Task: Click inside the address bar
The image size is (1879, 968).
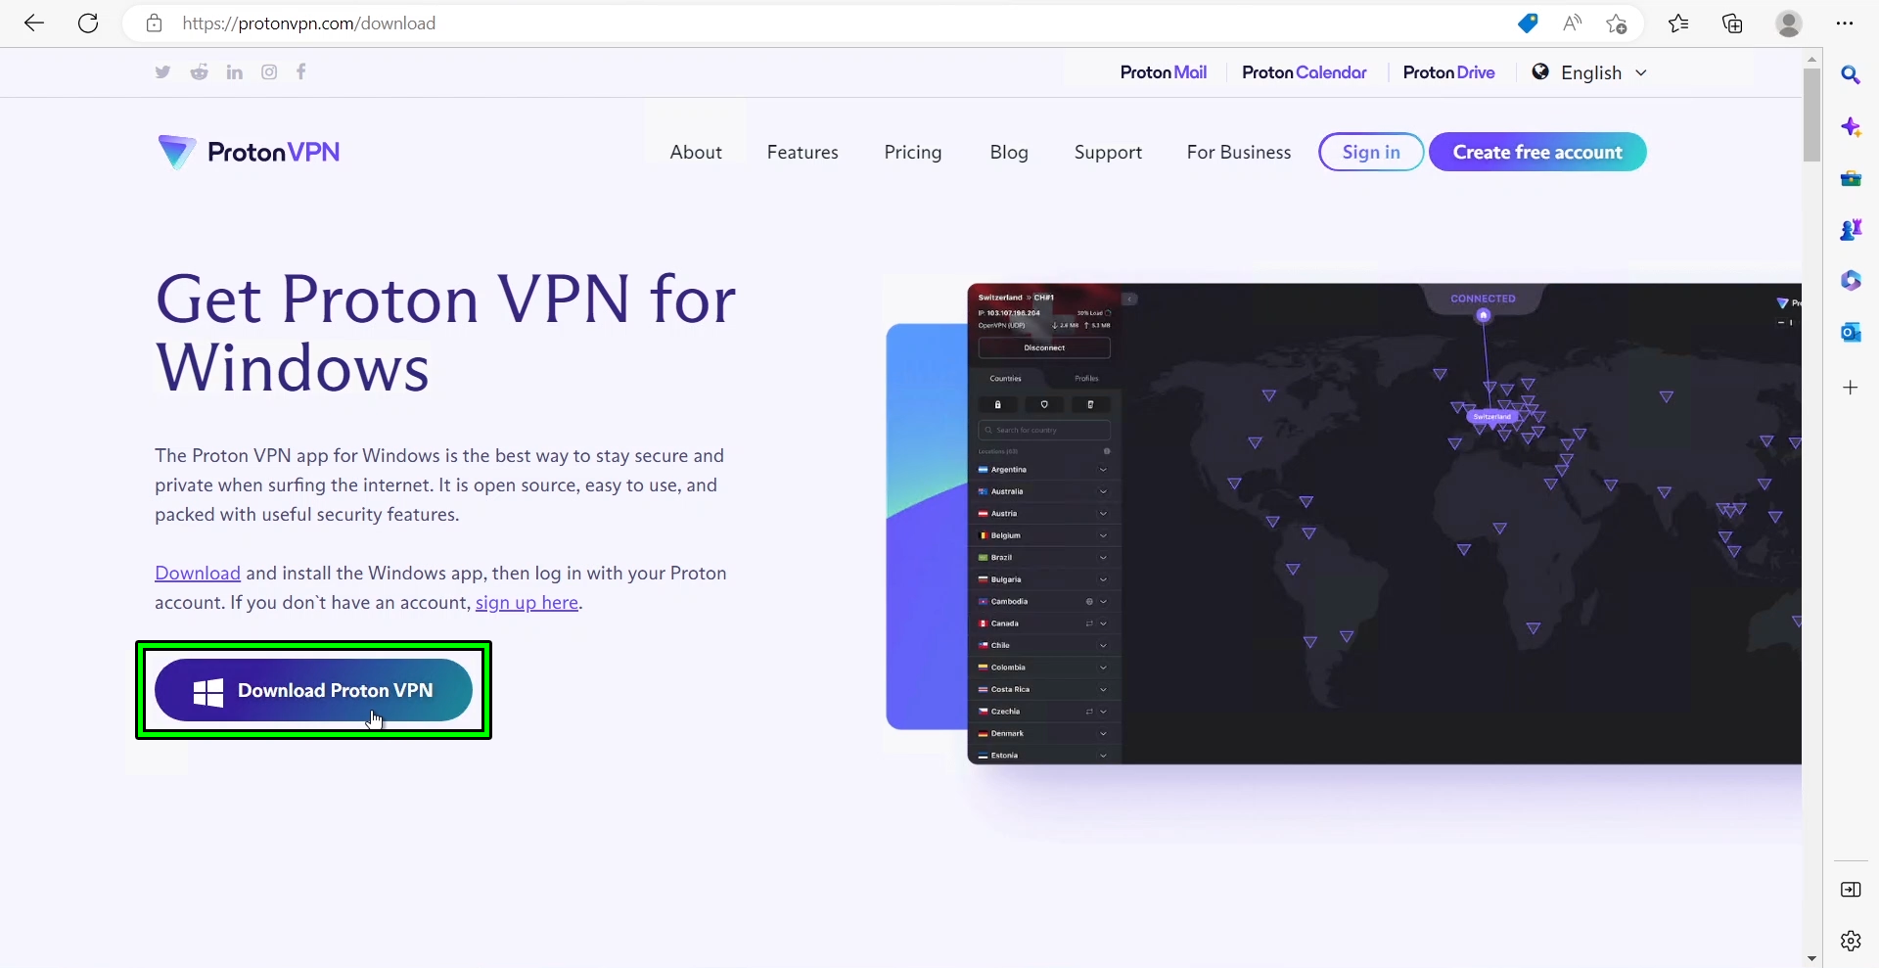Action: [x=587, y=23]
